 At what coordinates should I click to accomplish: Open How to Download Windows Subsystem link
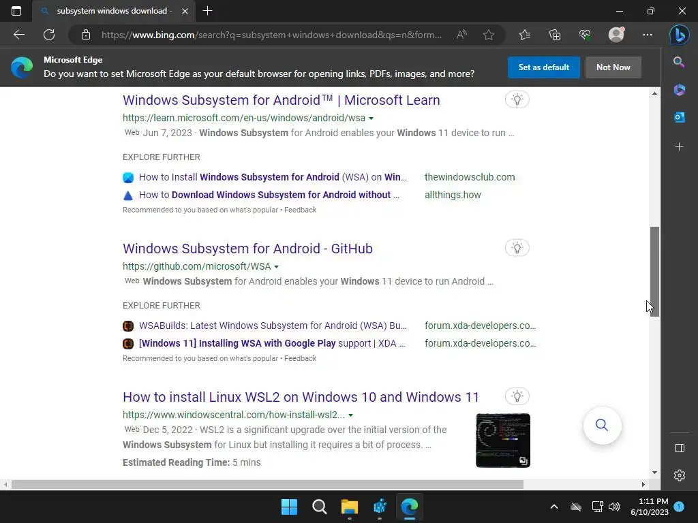click(x=269, y=195)
